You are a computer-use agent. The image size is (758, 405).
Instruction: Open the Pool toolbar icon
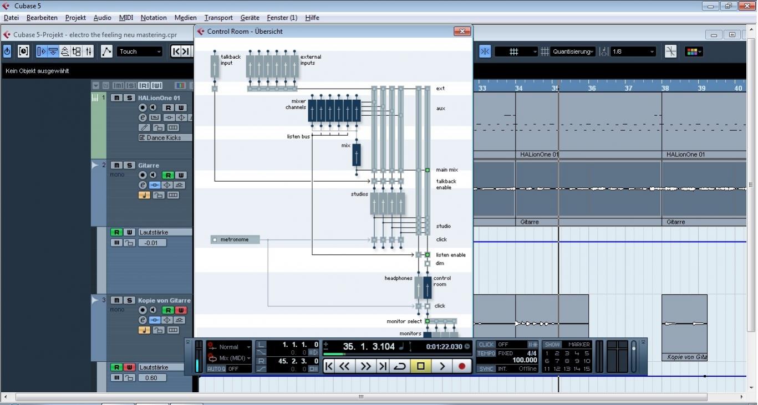[77, 52]
